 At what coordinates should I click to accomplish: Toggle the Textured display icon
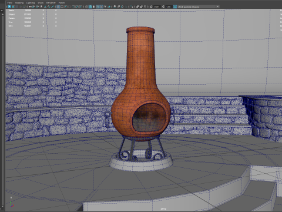[x=101, y=6]
